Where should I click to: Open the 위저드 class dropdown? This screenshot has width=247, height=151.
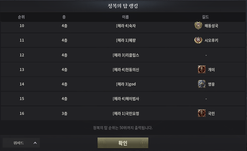(21, 143)
